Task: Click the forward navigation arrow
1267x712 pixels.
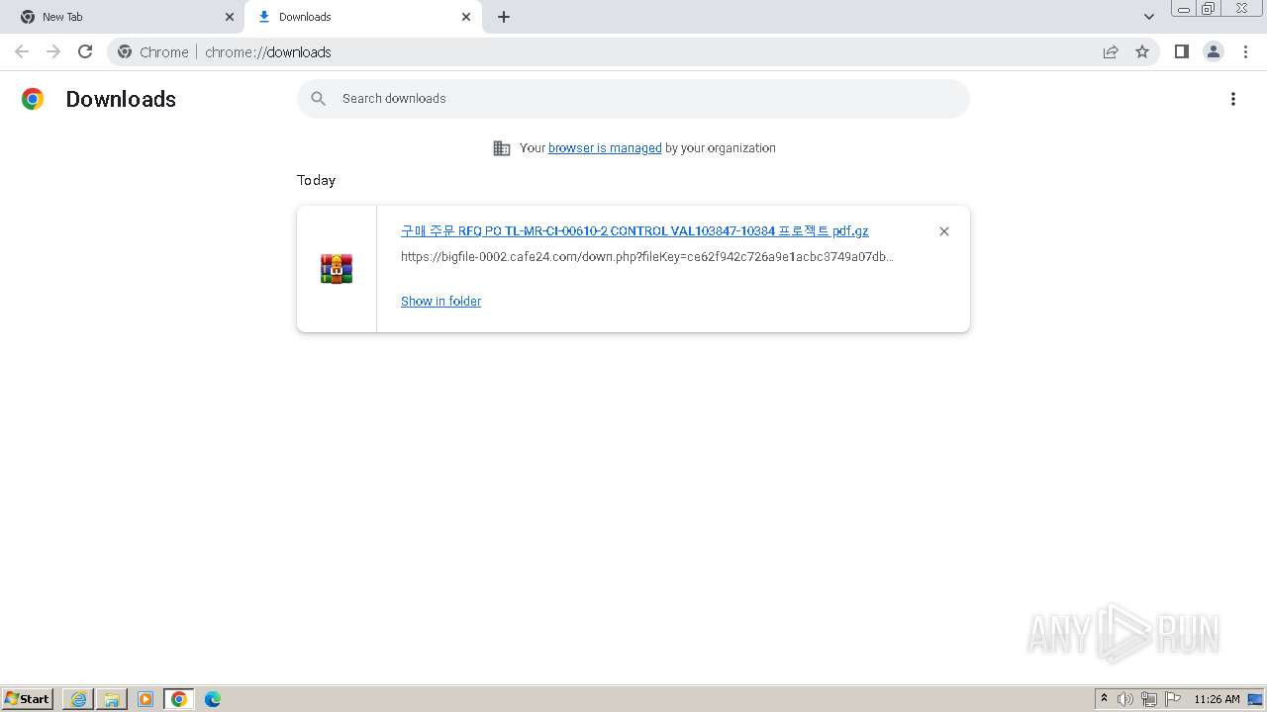Action: [53, 51]
